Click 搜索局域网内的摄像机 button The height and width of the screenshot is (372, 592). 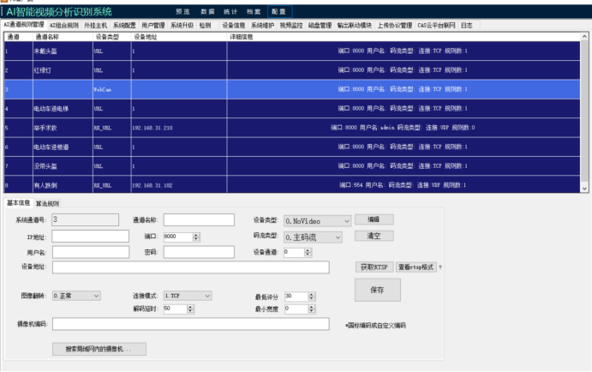click(x=99, y=349)
